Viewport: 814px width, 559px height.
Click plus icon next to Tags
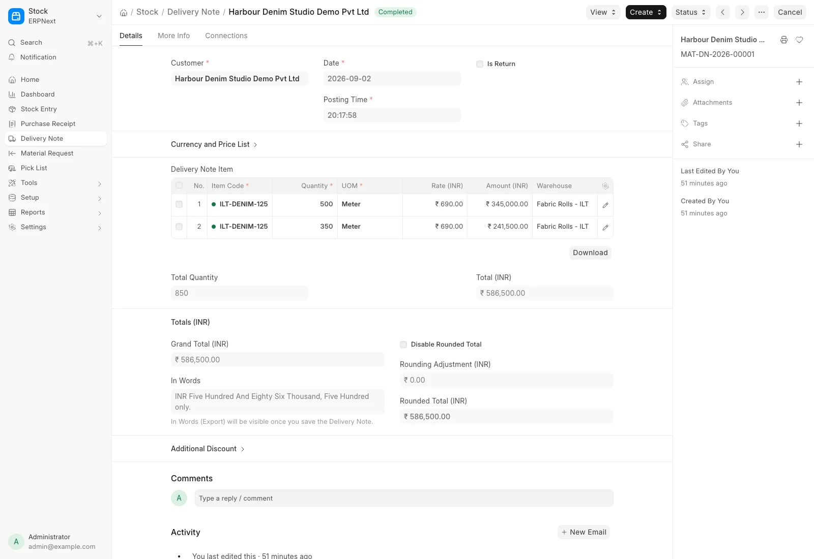pyautogui.click(x=799, y=123)
